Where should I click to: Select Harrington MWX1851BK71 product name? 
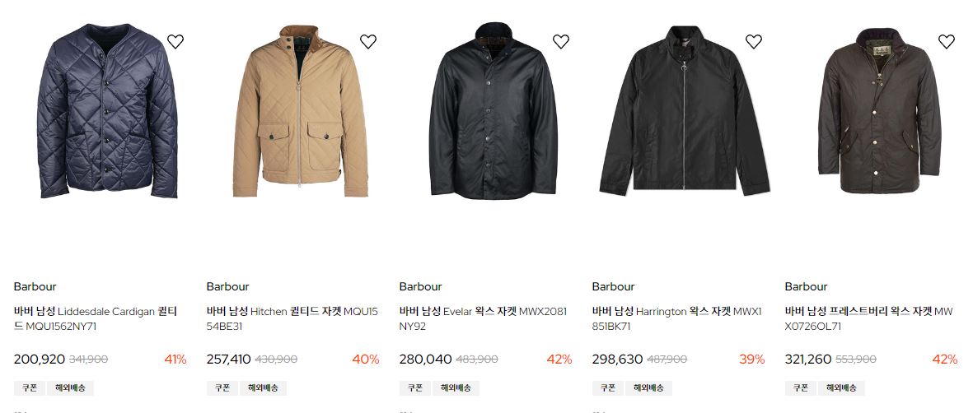pyautogui.click(x=677, y=318)
